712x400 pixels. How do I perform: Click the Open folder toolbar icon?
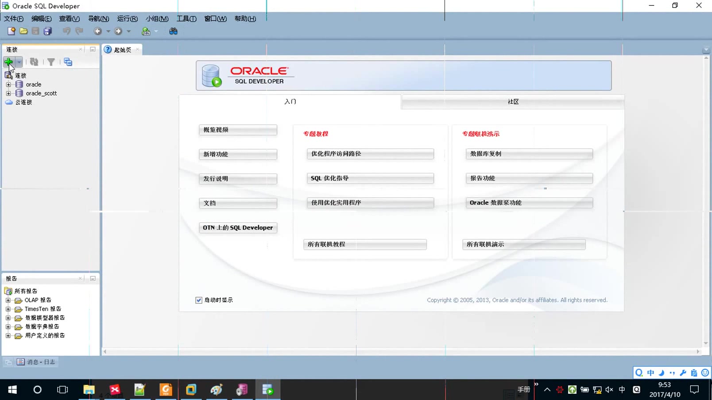[x=23, y=31]
